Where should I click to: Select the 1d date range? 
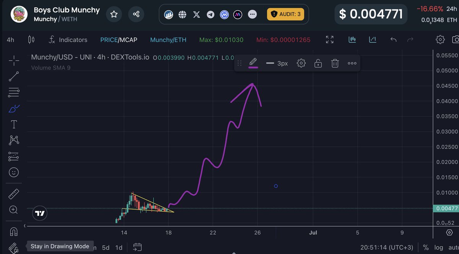coord(119,247)
